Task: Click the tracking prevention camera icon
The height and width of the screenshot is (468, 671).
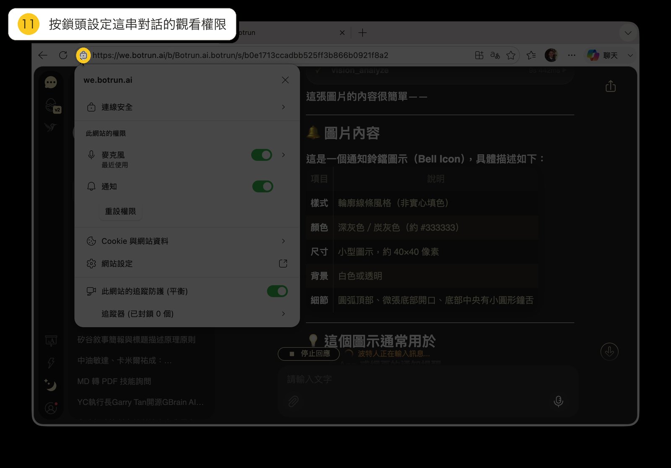Action: [91, 291]
